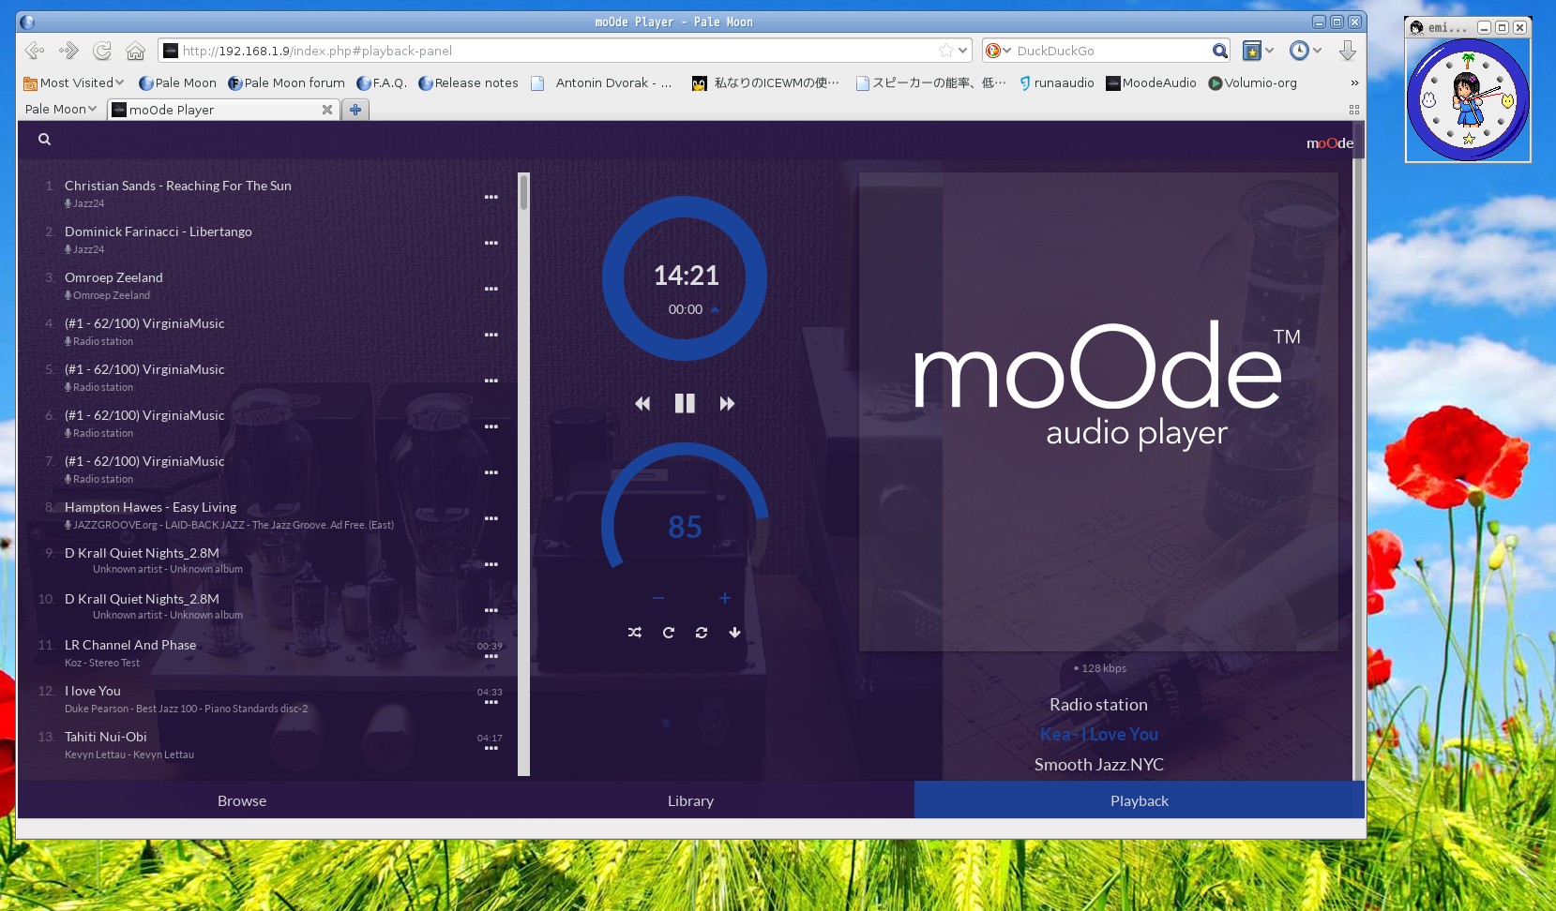Toggle shuffle (random) playback mode

(635, 633)
